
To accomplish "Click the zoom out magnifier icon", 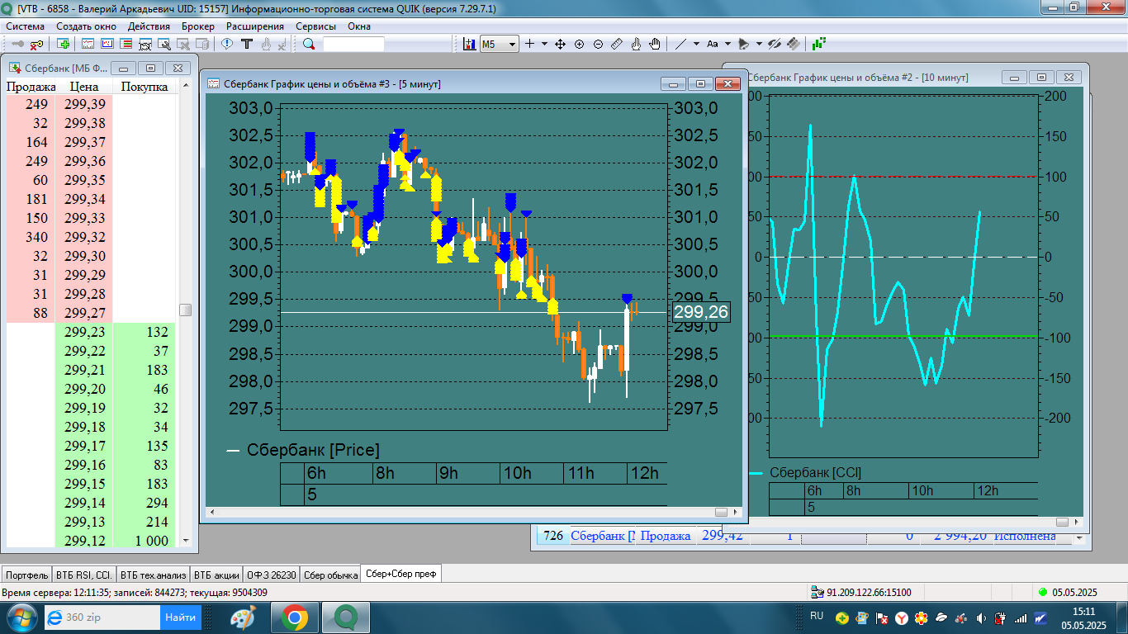I will click(x=598, y=44).
